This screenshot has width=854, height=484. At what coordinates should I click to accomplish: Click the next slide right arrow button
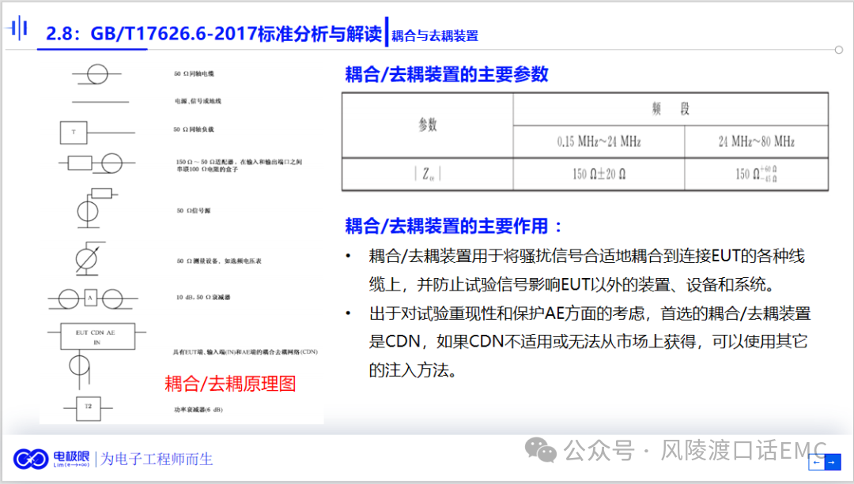tap(830, 463)
